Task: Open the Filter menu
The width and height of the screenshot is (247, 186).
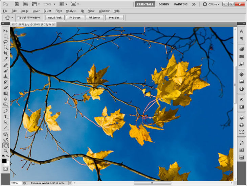Action: 59,11
